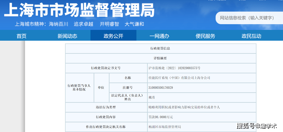Click the 行政处罚决定书文号 label cell

pos(106,68)
